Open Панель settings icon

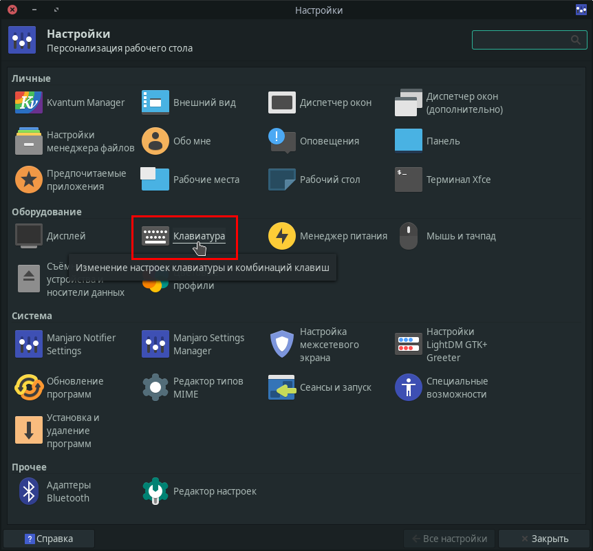coord(409,141)
